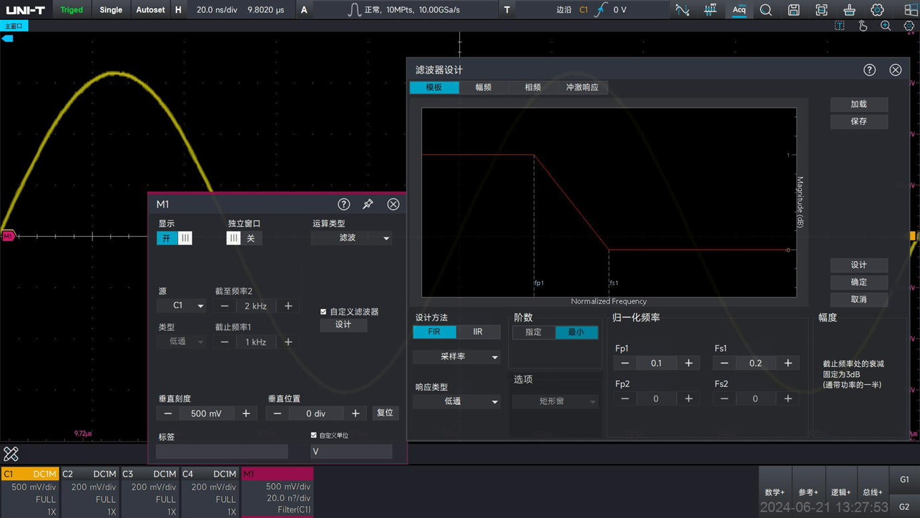Click the blue trigger position arrow
920x518 pixels.
click(7, 39)
